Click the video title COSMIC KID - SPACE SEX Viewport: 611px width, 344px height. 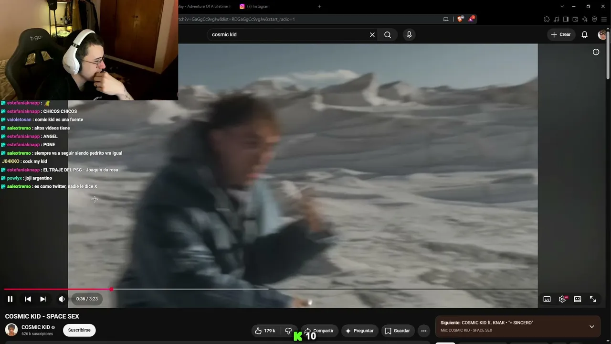(x=42, y=316)
